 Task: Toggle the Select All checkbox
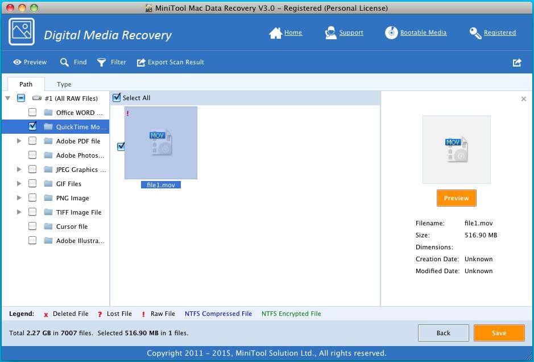click(x=117, y=97)
